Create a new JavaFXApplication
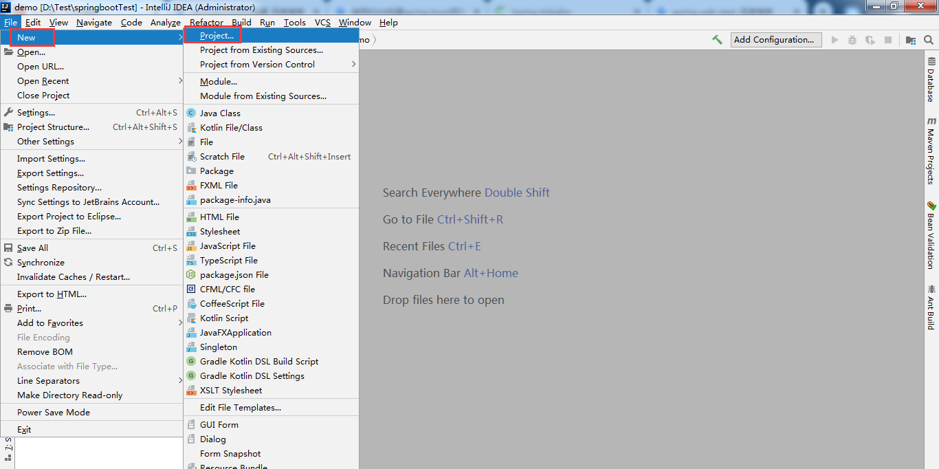Viewport: 939px width, 469px height. [x=271, y=332]
